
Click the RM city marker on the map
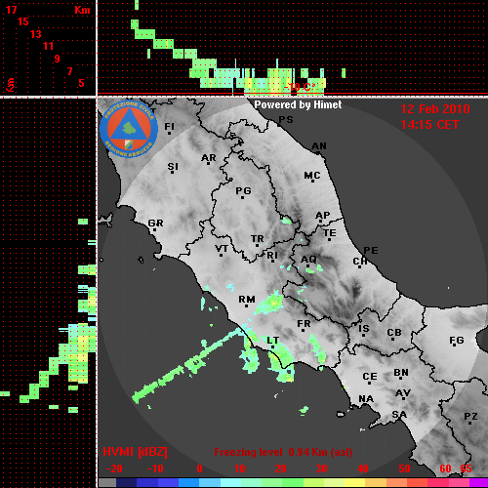[x=246, y=306]
